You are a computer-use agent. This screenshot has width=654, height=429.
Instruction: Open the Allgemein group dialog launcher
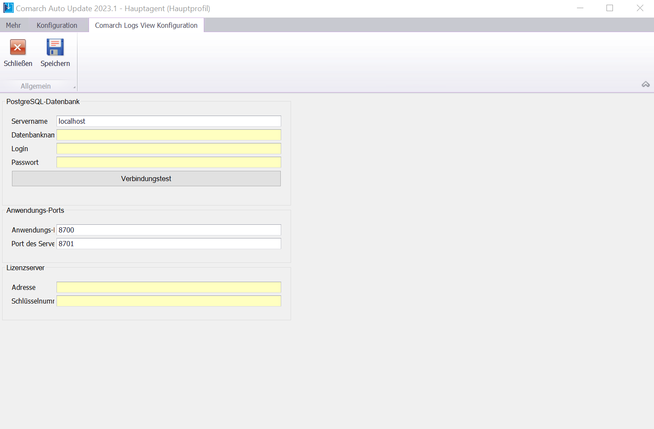(74, 87)
